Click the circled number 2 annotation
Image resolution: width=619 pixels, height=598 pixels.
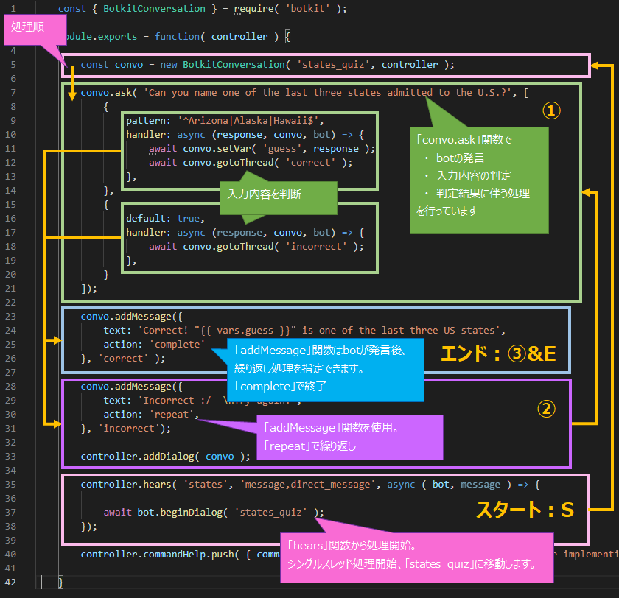(546, 409)
